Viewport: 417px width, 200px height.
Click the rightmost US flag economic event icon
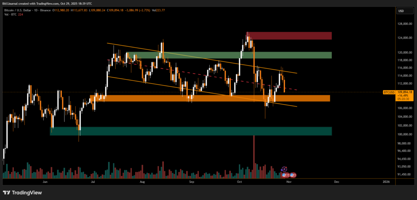tap(293, 175)
